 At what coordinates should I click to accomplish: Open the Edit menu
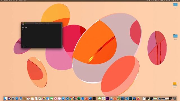(14, 1)
